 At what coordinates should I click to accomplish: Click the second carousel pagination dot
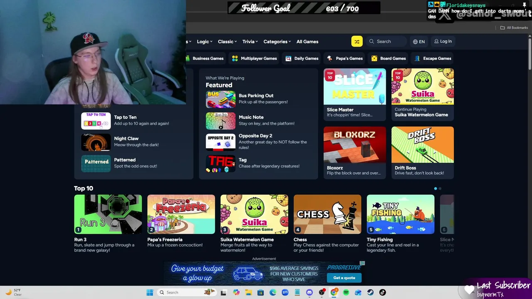[440, 189]
